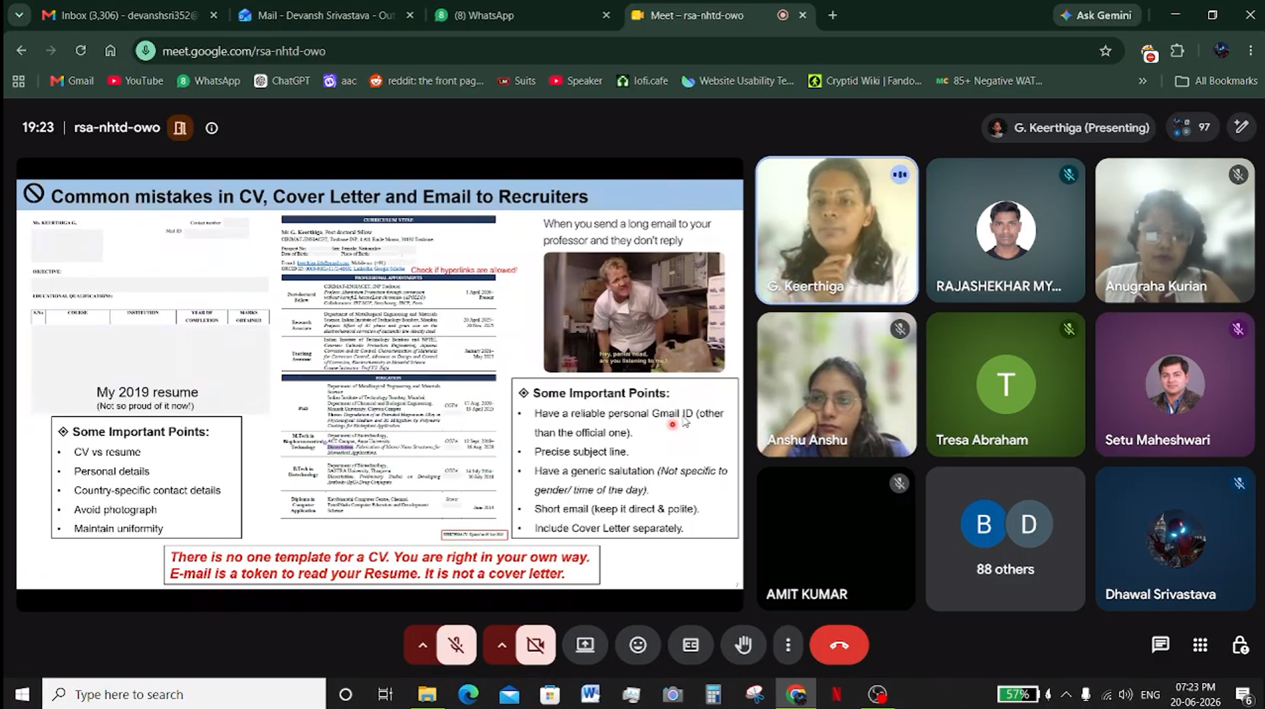Image resolution: width=1265 pixels, height=709 pixels.
Task: Select Anshu Anshu's video tile
Action: click(836, 384)
